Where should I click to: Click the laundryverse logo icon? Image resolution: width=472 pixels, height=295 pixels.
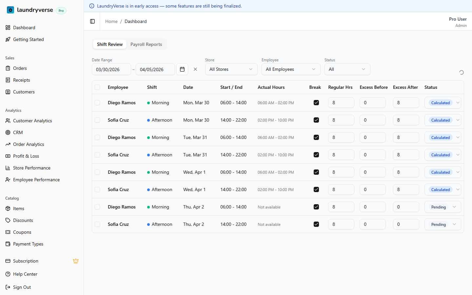click(10, 10)
